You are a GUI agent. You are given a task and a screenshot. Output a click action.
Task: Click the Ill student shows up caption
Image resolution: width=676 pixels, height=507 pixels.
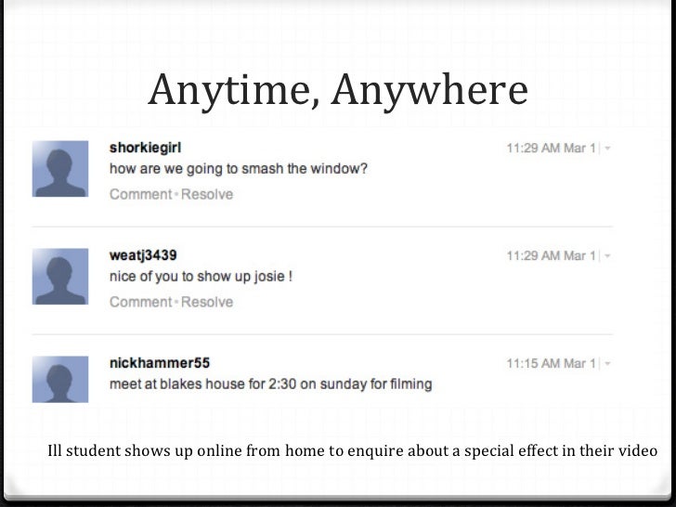click(x=352, y=450)
